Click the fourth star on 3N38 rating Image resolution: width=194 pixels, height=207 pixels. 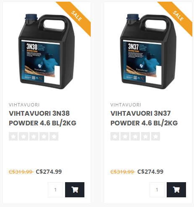44,136
